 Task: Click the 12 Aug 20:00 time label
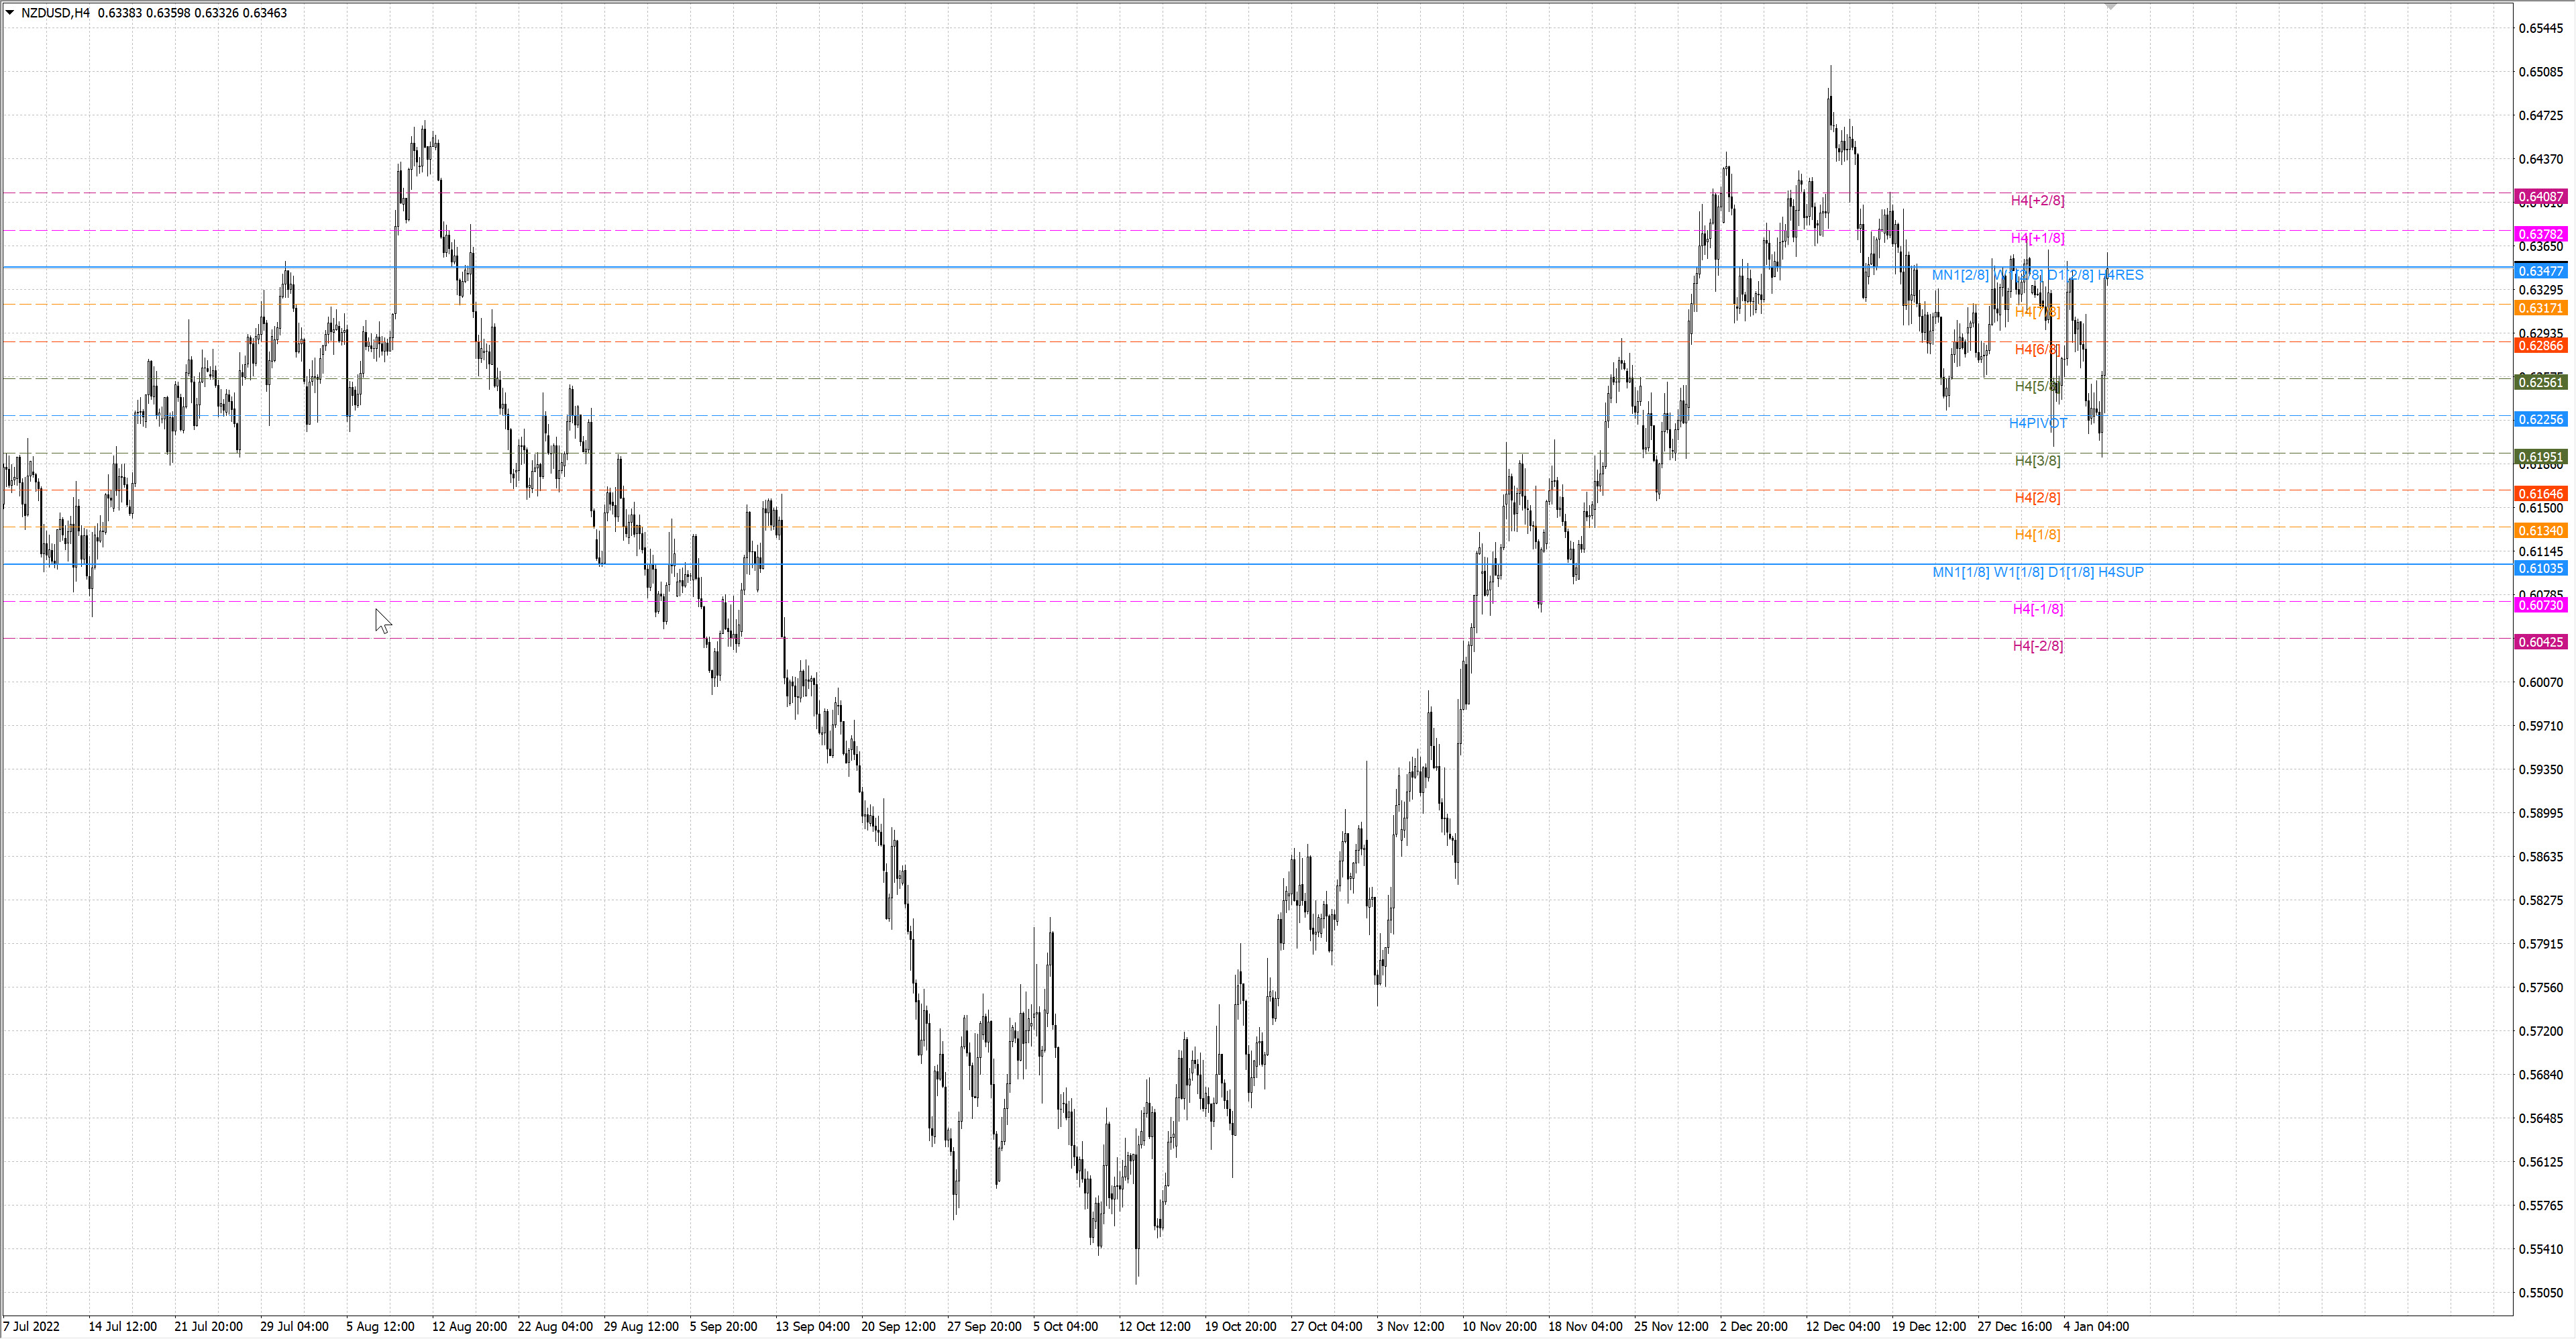click(x=469, y=1327)
